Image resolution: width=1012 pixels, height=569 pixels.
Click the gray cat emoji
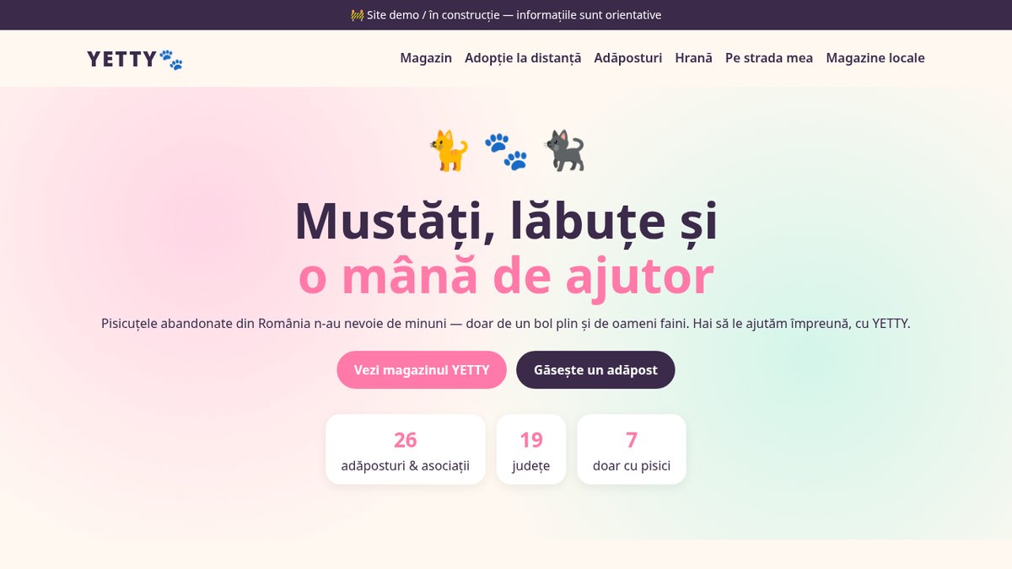point(564,151)
